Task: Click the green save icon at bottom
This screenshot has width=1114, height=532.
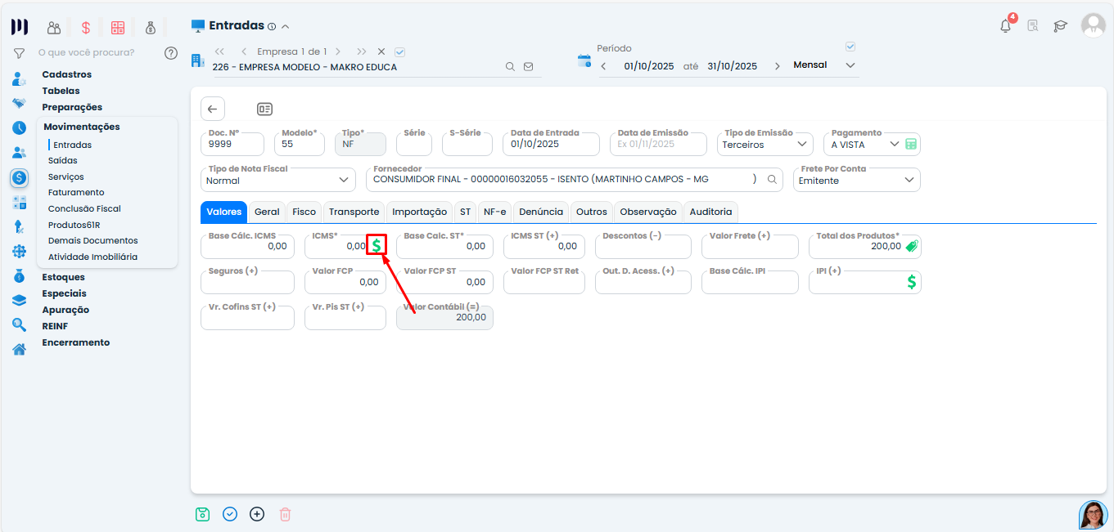Action: click(202, 514)
